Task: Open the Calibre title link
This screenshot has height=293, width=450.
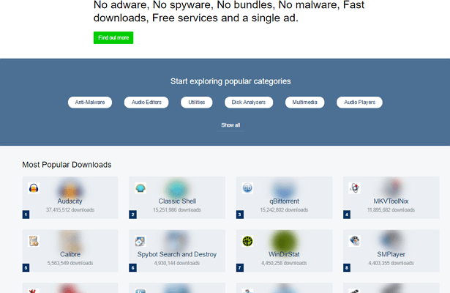Action: [x=70, y=254]
